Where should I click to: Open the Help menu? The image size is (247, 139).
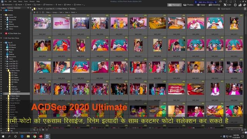click(38, 2)
